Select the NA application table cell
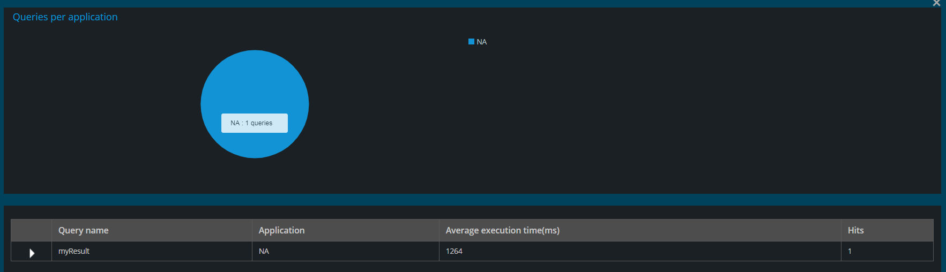The image size is (946, 272). pos(346,251)
